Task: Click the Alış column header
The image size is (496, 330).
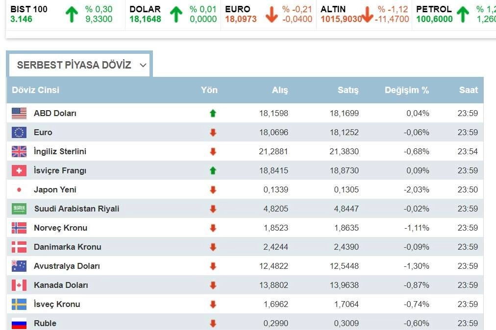Action: [x=280, y=90]
